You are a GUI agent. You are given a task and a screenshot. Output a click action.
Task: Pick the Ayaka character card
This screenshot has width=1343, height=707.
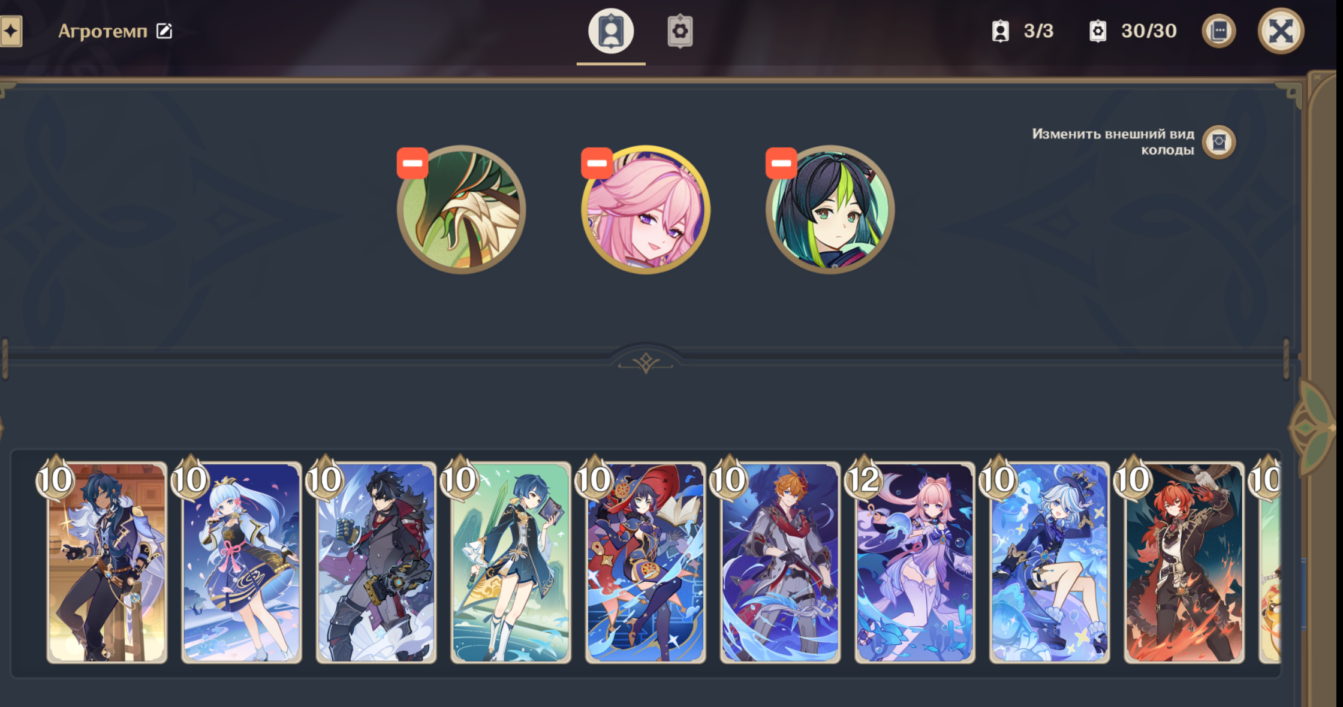(x=242, y=562)
